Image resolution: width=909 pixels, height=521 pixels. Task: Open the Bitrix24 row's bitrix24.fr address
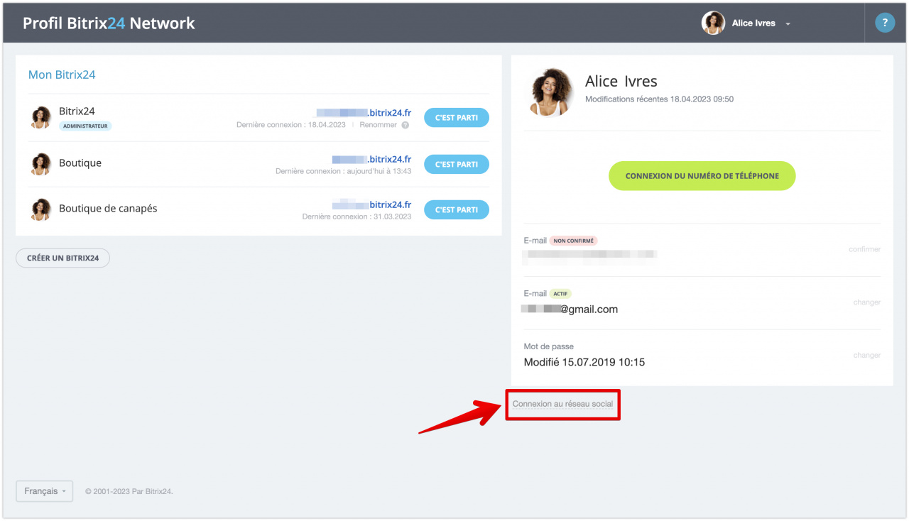tap(364, 112)
